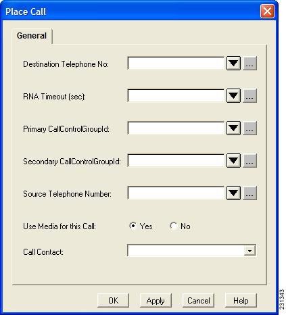
Task: Apply the Place Call settings
Action: (156, 300)
